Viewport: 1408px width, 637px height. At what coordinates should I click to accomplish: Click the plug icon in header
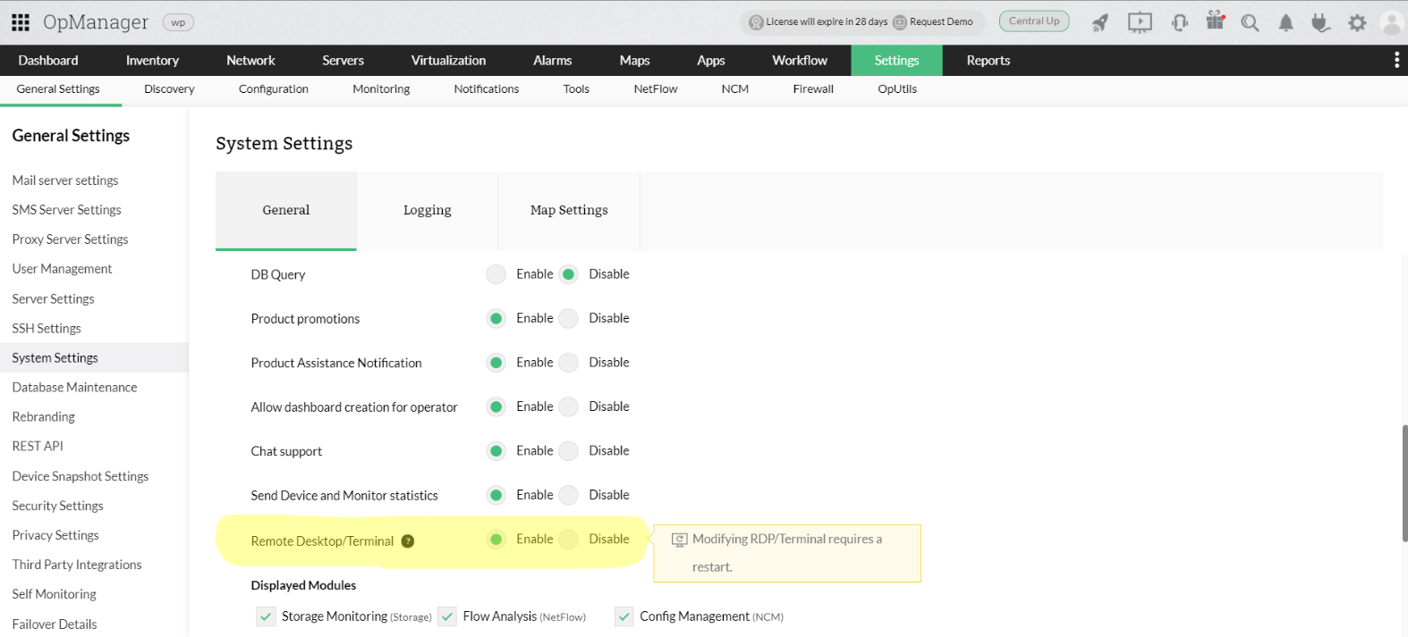[x=1320, y=23]
